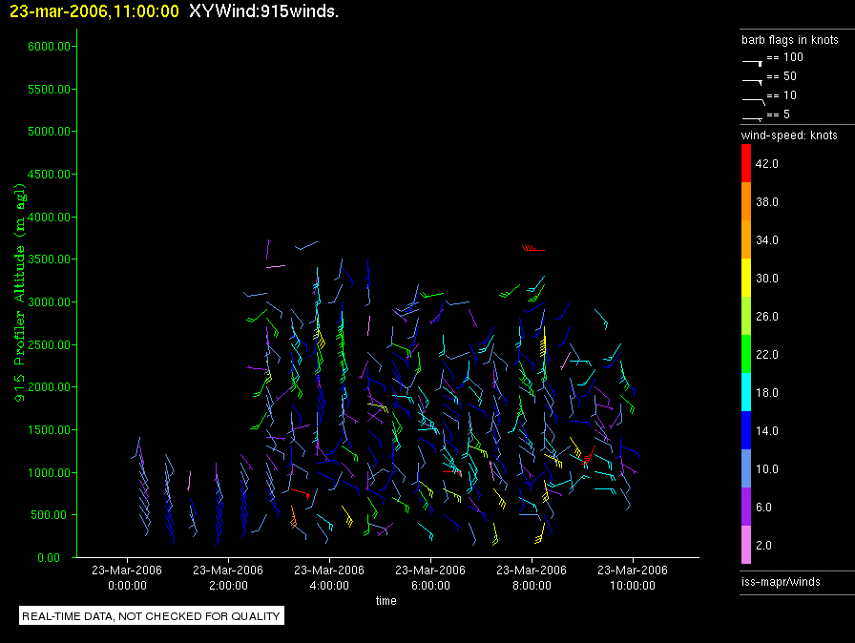Click the red wind barb near 3600 m

pos(533,248)
